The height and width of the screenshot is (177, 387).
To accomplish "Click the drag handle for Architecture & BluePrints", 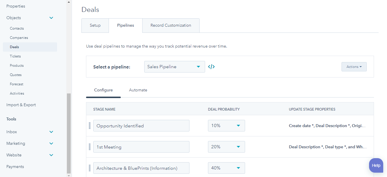I will click(90, 168).
